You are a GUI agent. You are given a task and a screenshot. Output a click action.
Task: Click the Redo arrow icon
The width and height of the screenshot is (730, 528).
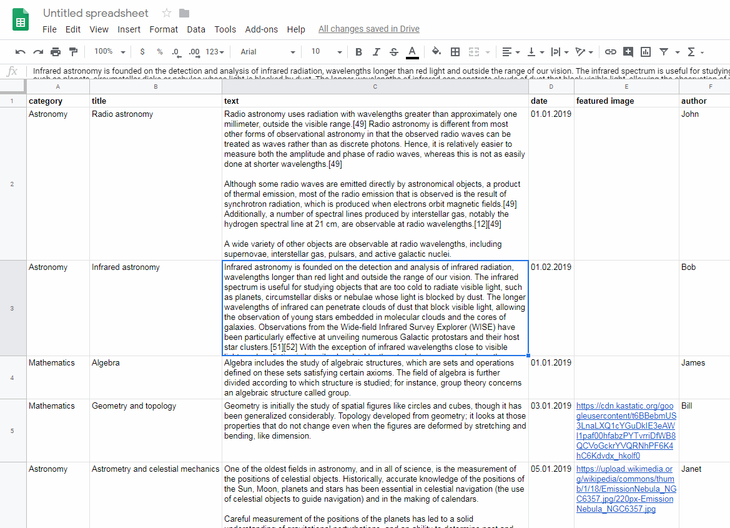tap(38, 52)
